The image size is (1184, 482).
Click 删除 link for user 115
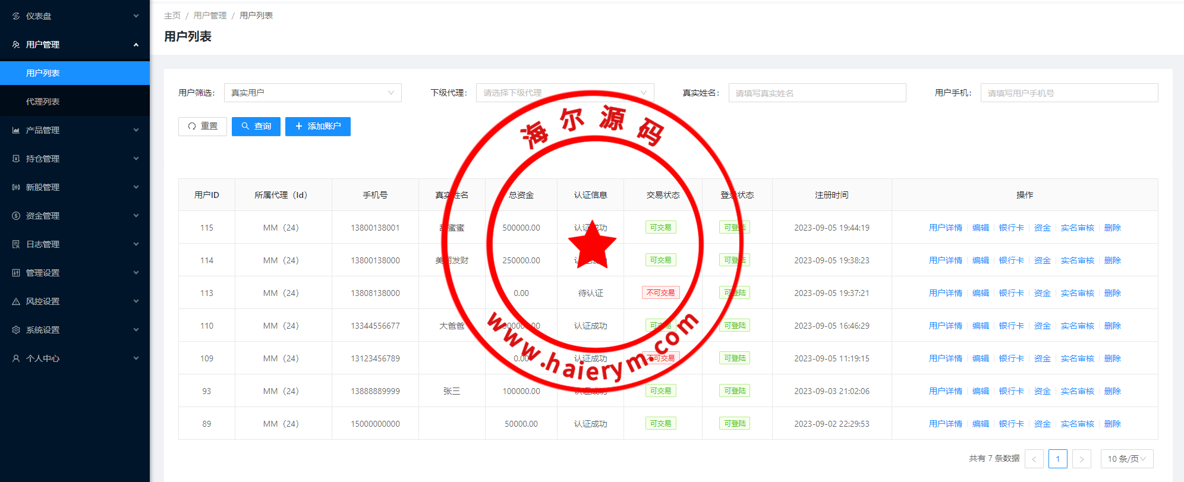tap(1112, 228)
